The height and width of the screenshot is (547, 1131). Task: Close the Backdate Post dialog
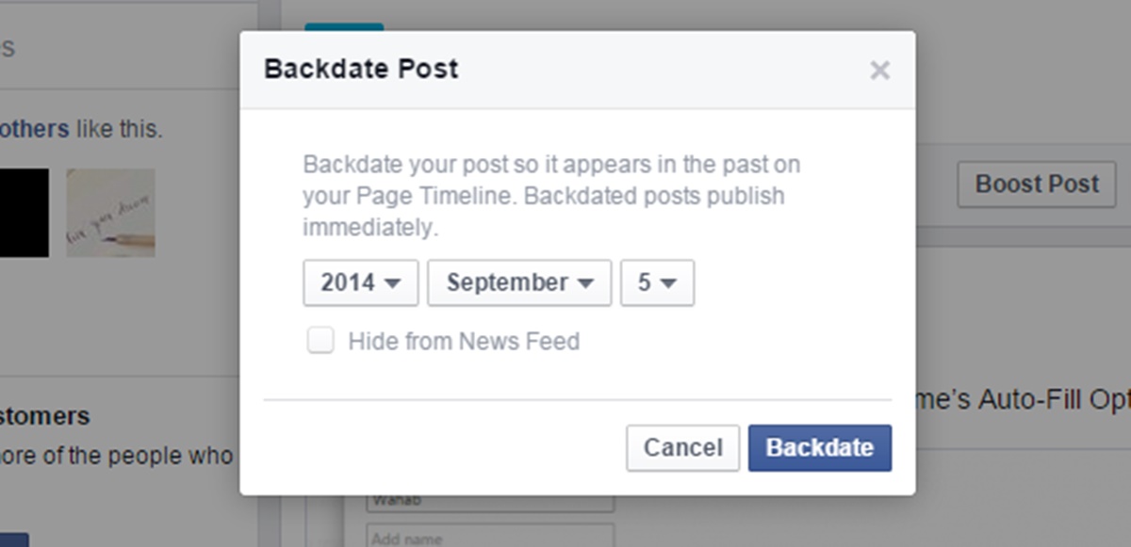tap(879, 71)
